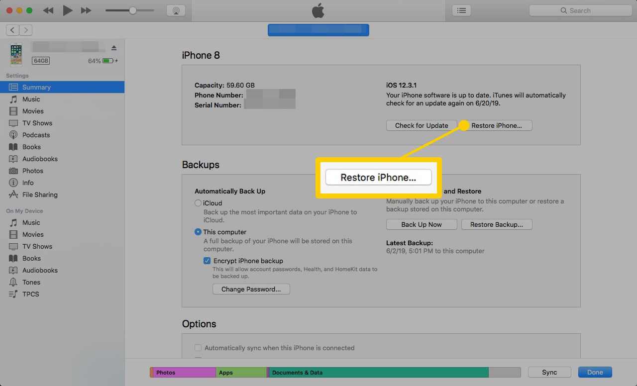
Task: Eject the iPhone with the eject icon
Action: pyautogui.click(x=114, y=48)
